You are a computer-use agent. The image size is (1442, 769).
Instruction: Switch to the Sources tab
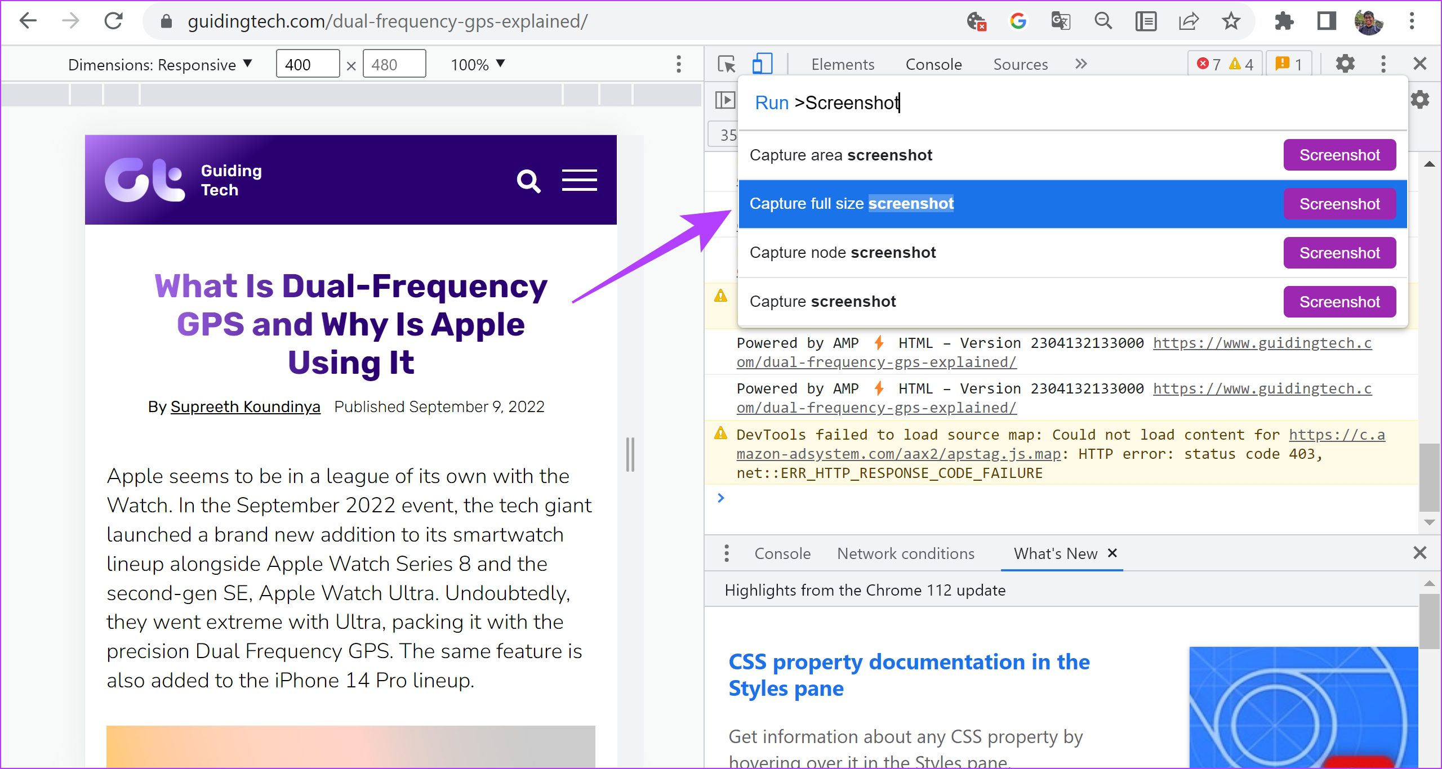click(x=1020, y=64)
